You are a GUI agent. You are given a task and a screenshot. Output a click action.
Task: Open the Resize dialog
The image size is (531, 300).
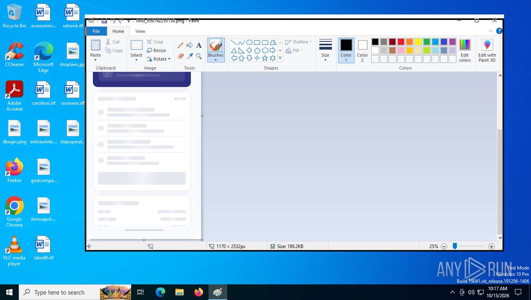pyautogui.click(x=157, y=50)
